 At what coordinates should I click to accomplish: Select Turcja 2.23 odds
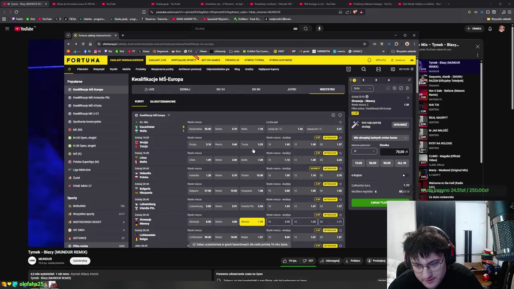point(252,144)
